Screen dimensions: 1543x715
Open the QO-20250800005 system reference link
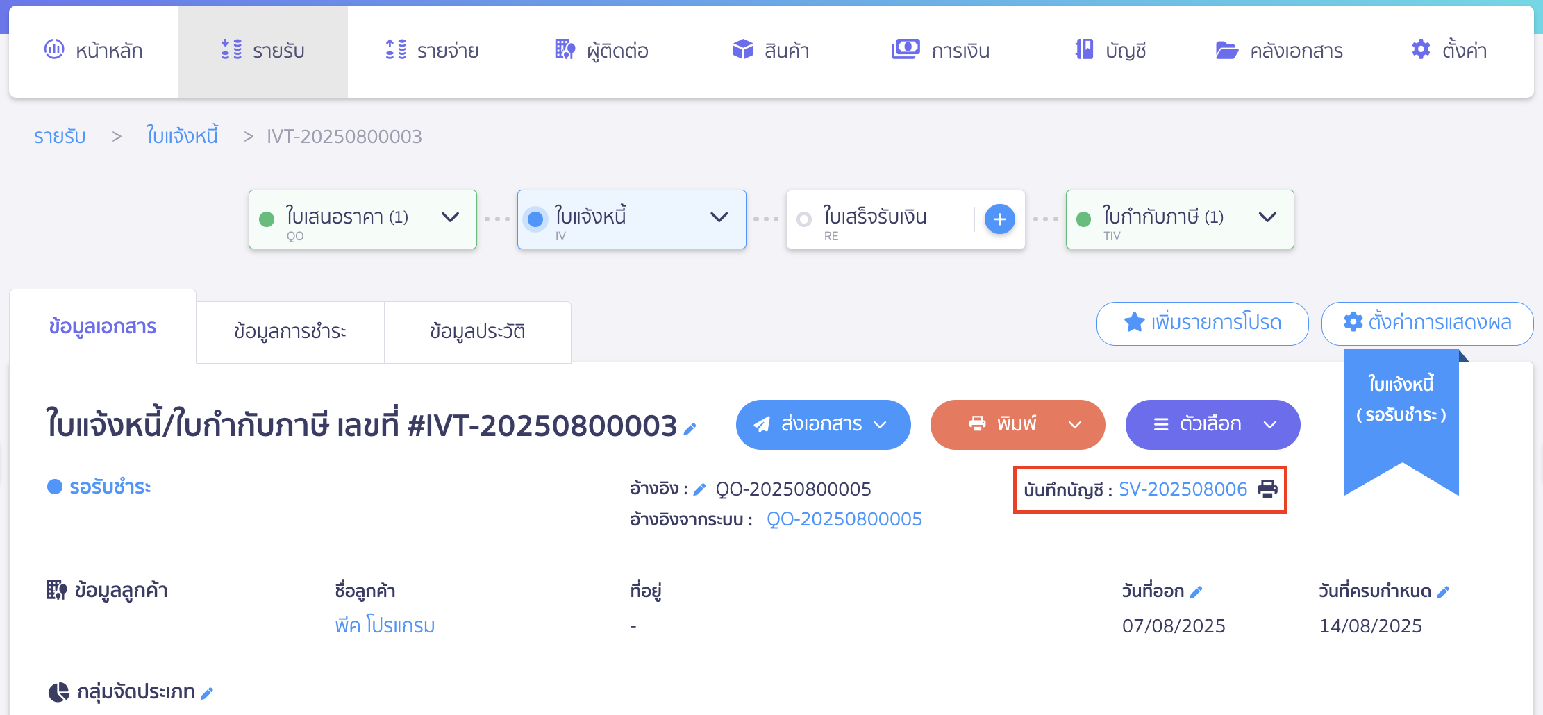[x=844, y=519]
